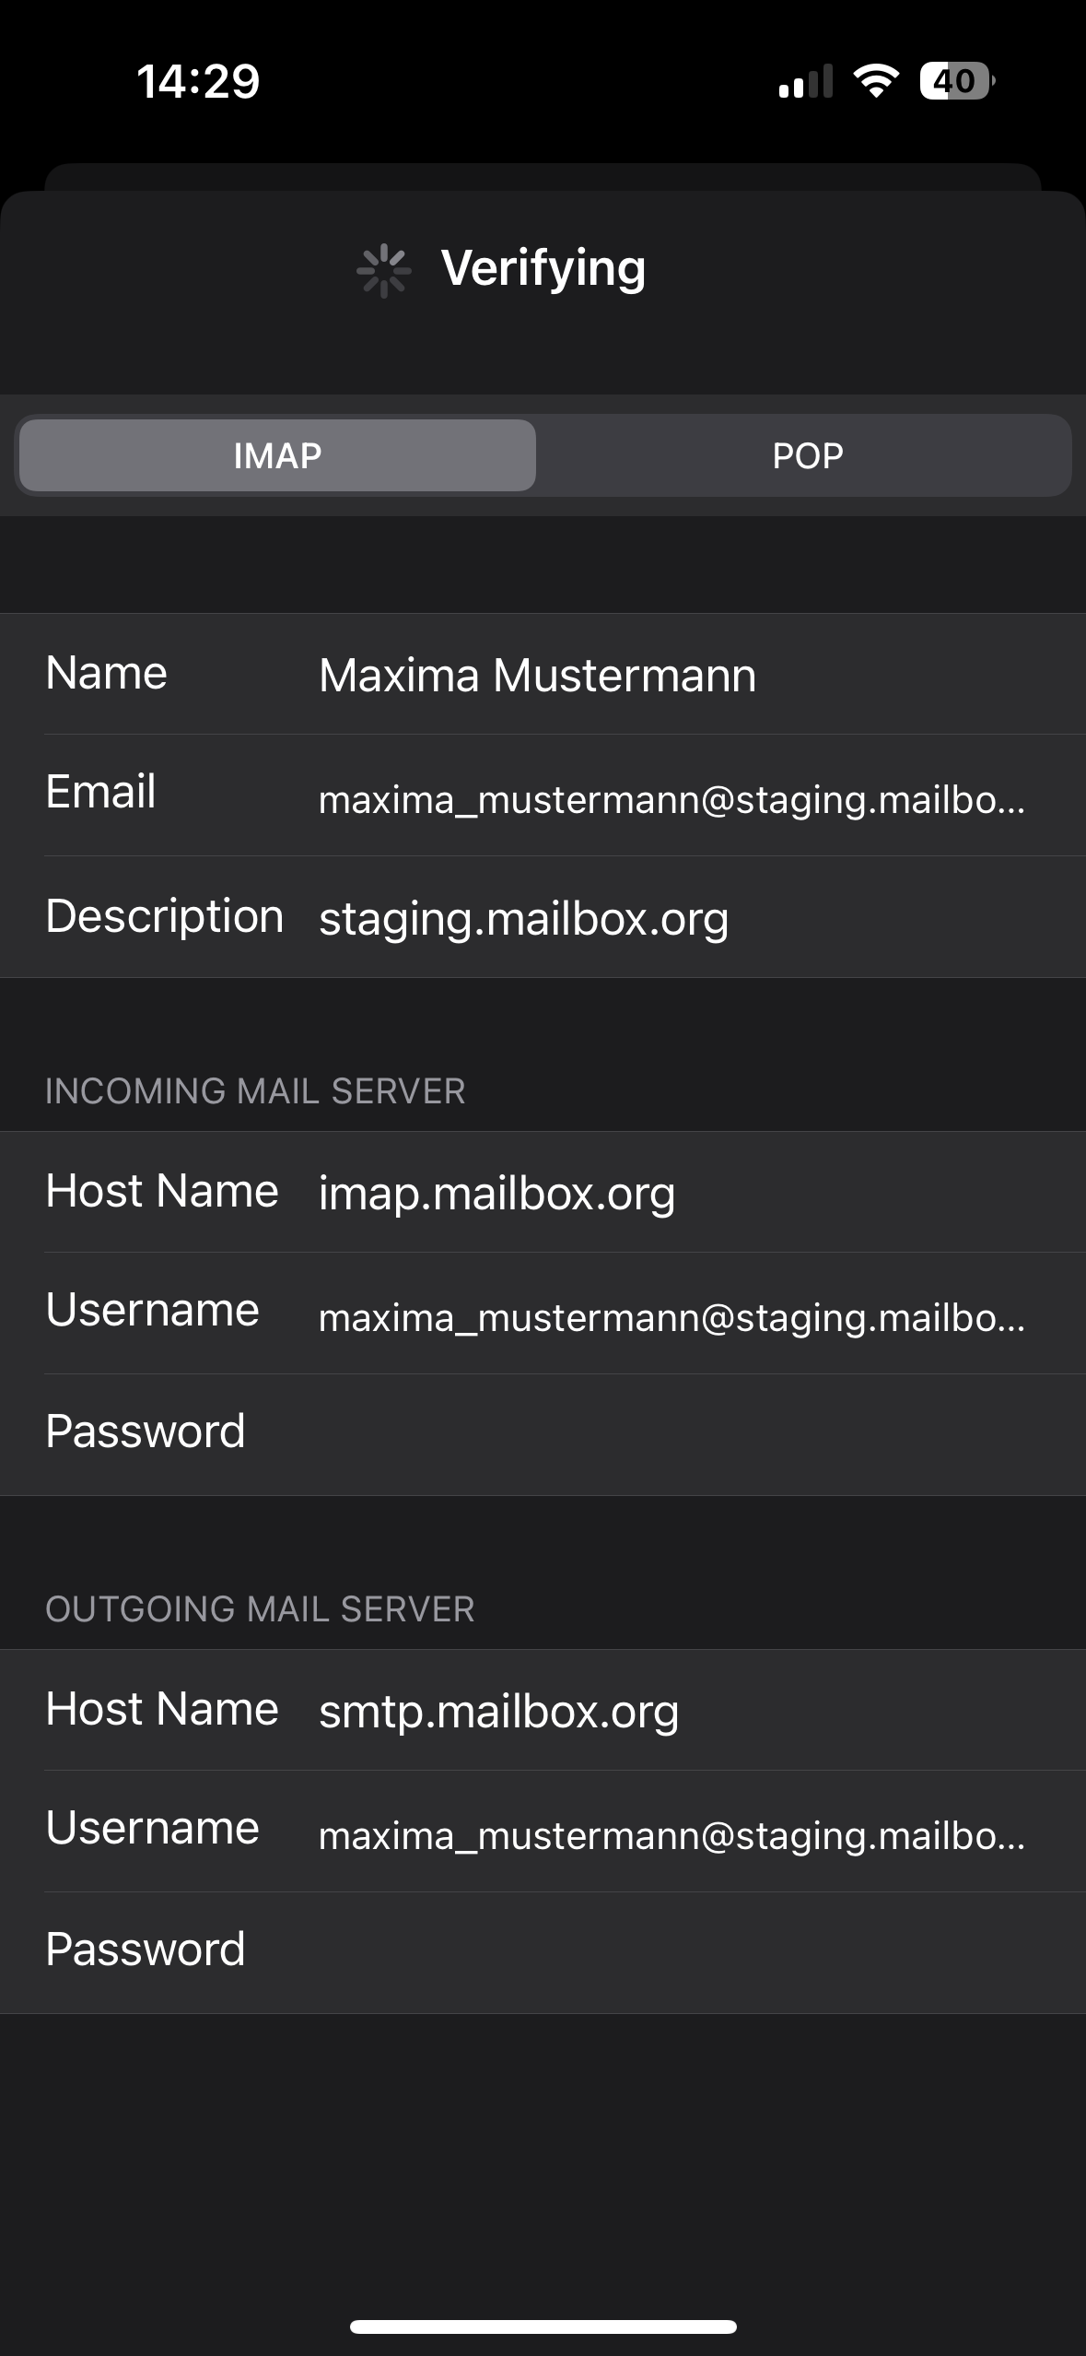
Task: Tap the Email address field
Action: 543,795
